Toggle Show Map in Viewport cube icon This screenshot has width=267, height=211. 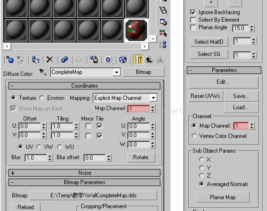[x=123, y=60]
